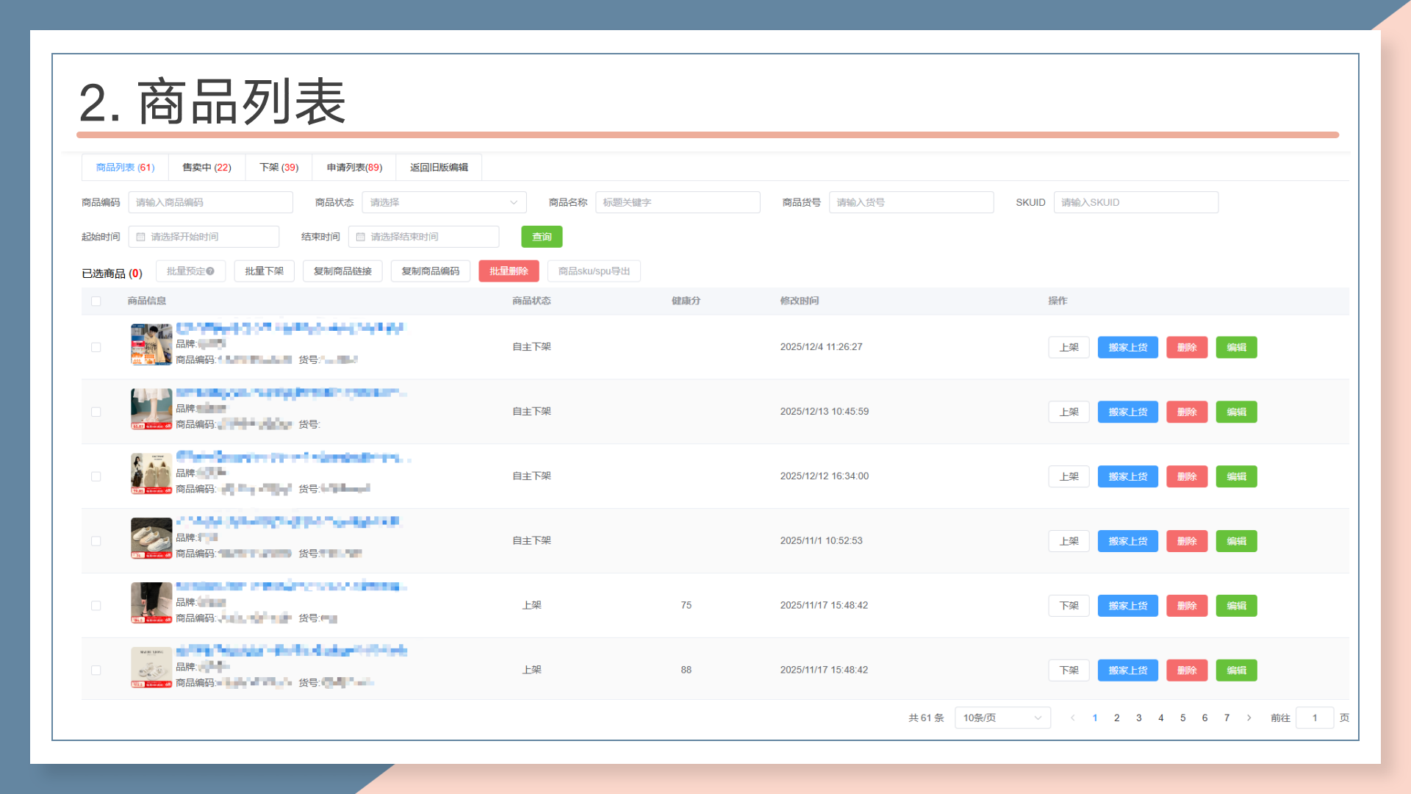This screenshot has height=794, width=1411.
Task: Click the 商品编码 input field
Action: 210,202
